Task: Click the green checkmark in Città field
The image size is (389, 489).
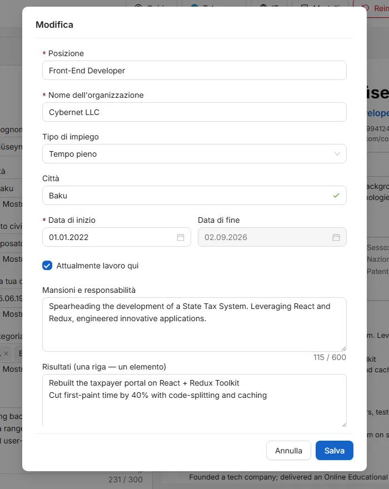Action: 336,196
